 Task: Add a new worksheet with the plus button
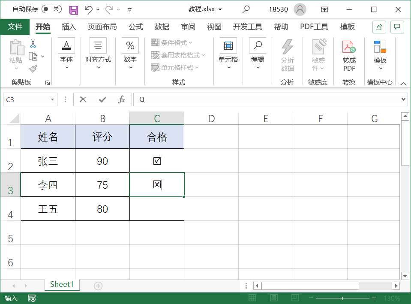point(98,285)
